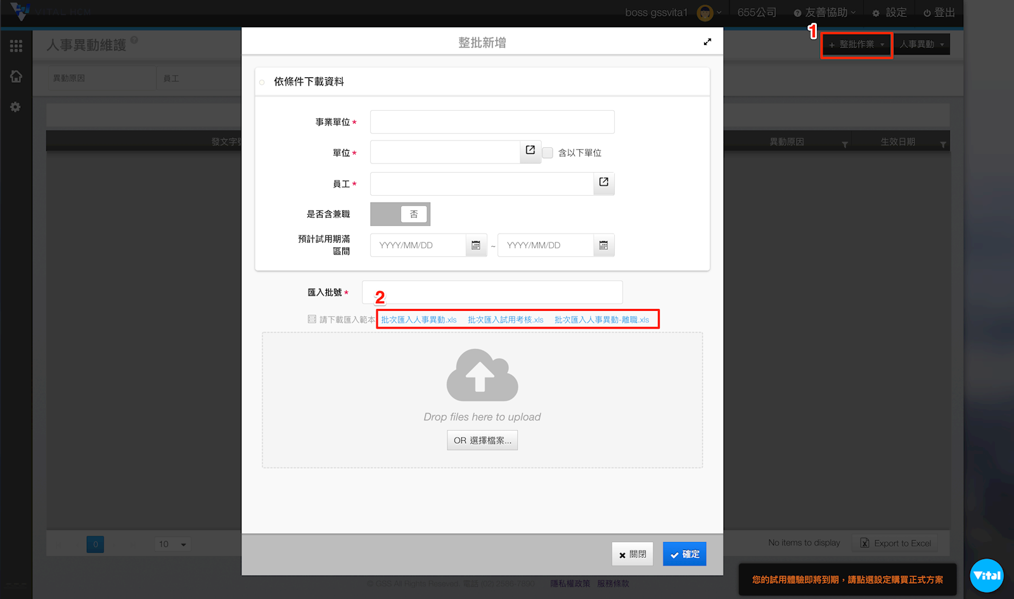Open the employee picker popup icon
The width and height of the screenshot is (1014, 599).
tap(603, 182)
